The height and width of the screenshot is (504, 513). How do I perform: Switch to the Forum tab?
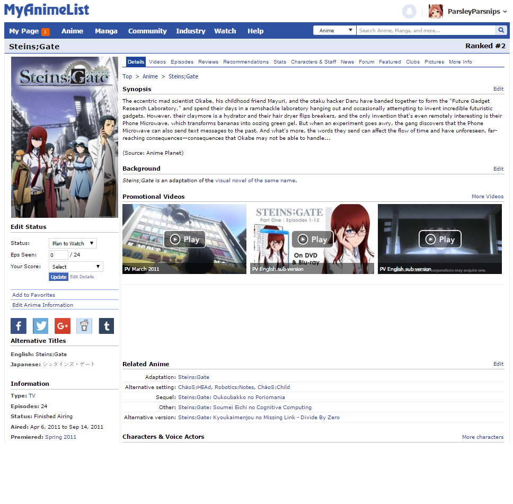click(366, 62)
